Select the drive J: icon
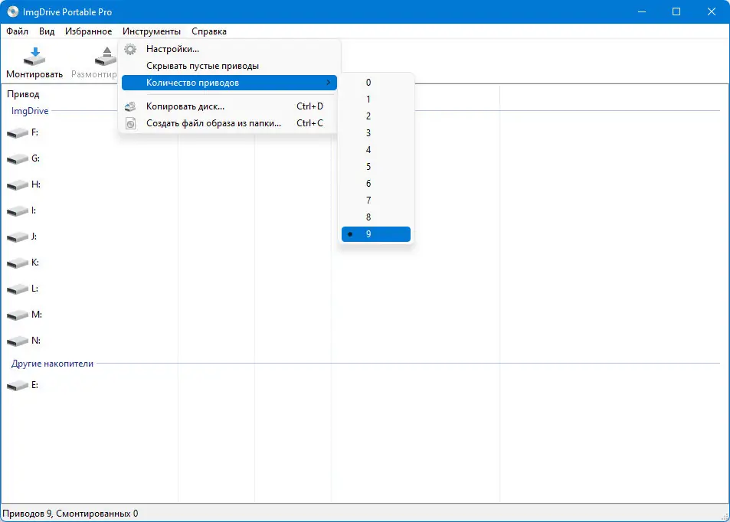 (x=17, y=236)
